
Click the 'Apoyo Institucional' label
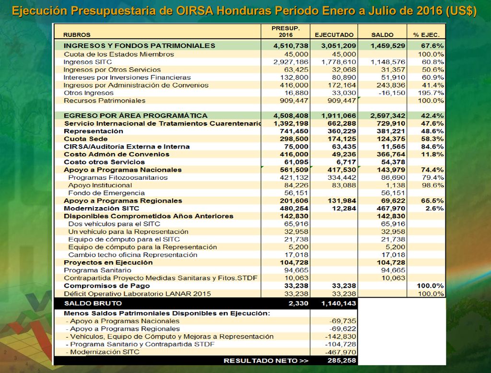point(100,186)
